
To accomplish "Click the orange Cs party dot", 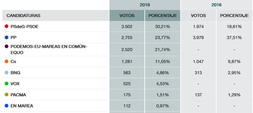I will [7, 62].
